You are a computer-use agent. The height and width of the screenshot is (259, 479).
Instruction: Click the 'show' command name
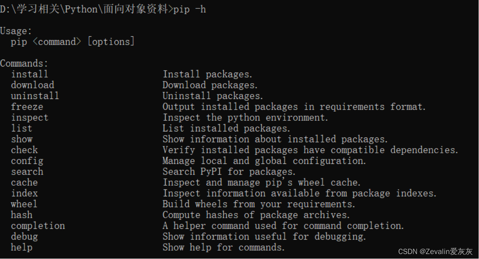coord(21,139)
